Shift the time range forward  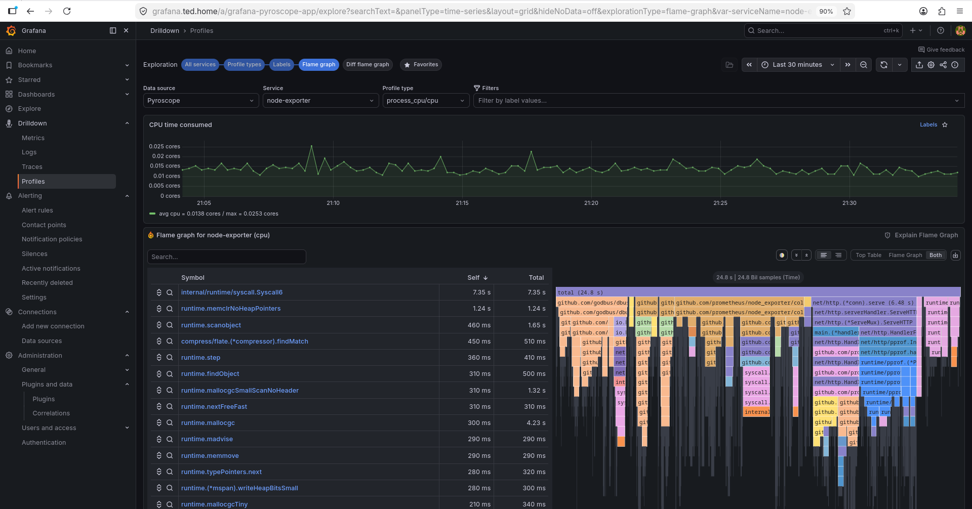847,65
